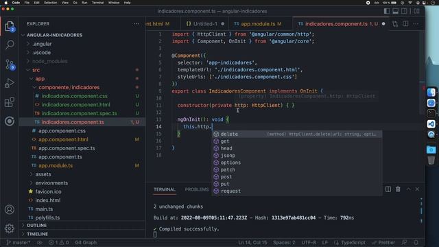The height and width of the screenshot is (247, 439).
Task: Open Explorer more actions ellipsis
Action: [x=136, y=24]
